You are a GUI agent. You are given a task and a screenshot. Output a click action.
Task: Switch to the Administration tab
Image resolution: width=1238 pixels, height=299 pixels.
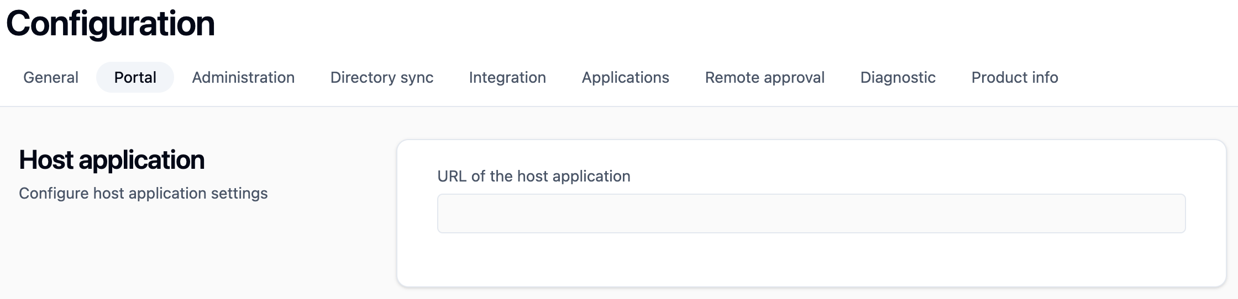point(243,77)
